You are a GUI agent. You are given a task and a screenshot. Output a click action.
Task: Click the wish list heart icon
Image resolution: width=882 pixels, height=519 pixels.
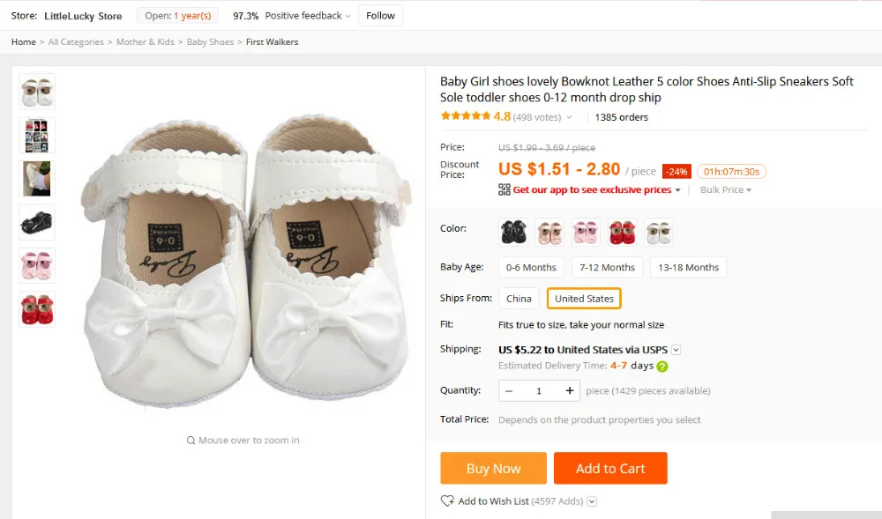(447, 501)
